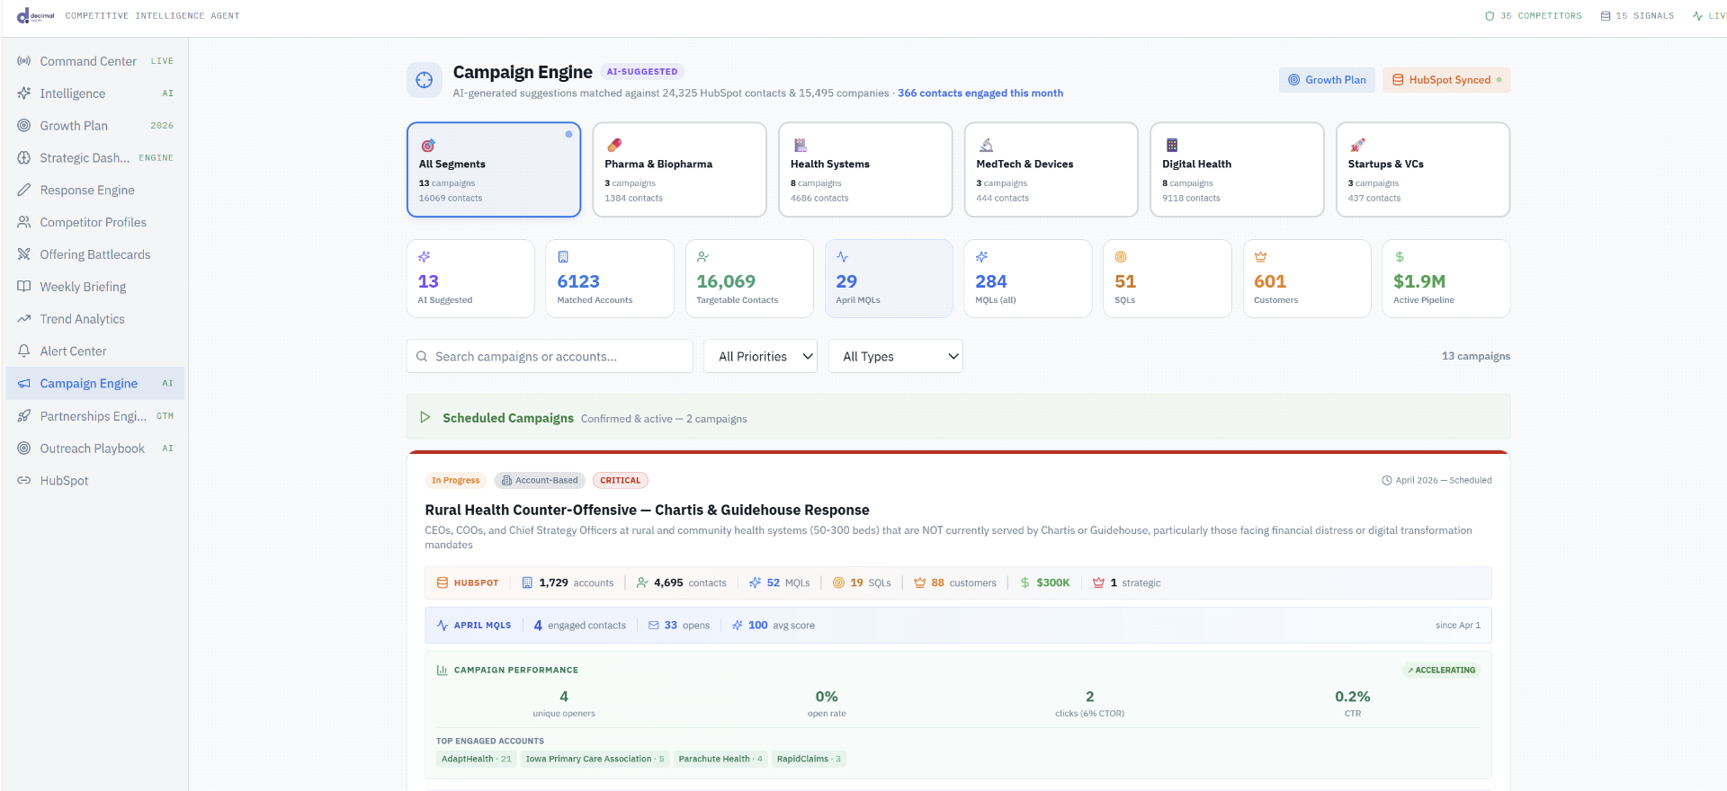Click the Campaign Engine crosshair header icon
1727x791 pixels.
(x=425, y=80)
